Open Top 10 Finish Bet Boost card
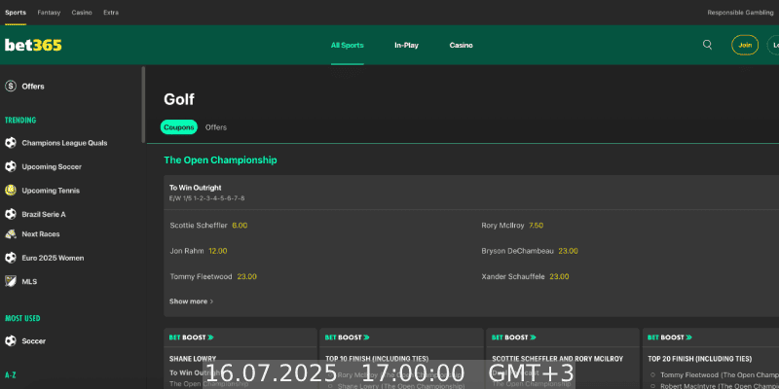 tap(401, 358)
